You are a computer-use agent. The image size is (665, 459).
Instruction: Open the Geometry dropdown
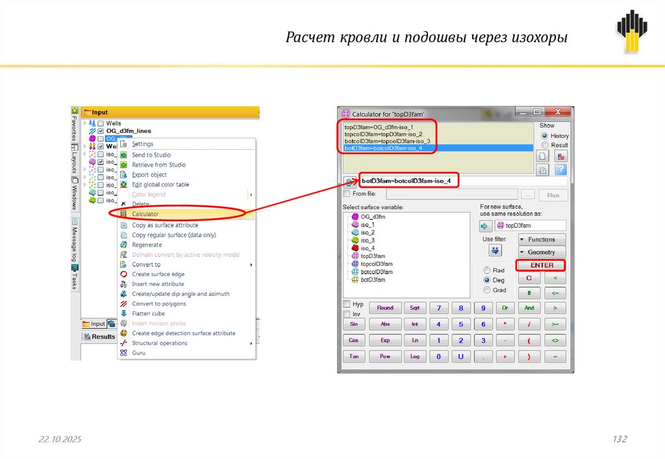pos(542,252)
